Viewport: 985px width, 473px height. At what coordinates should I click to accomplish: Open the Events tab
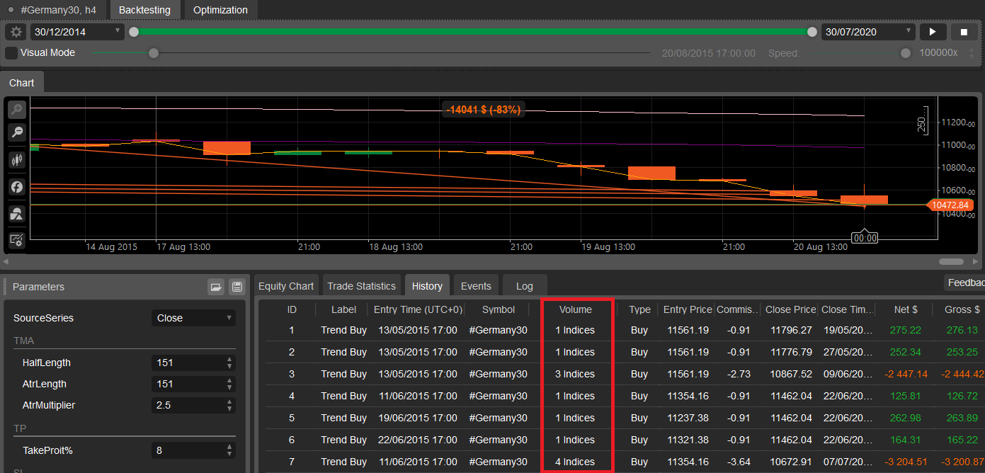(x=476, y=286)
